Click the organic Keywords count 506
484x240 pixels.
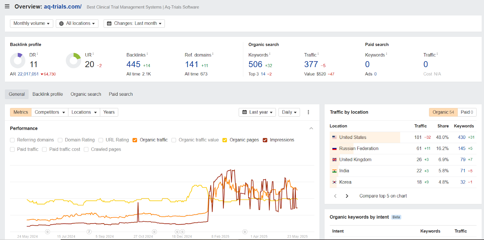point(255,64)
